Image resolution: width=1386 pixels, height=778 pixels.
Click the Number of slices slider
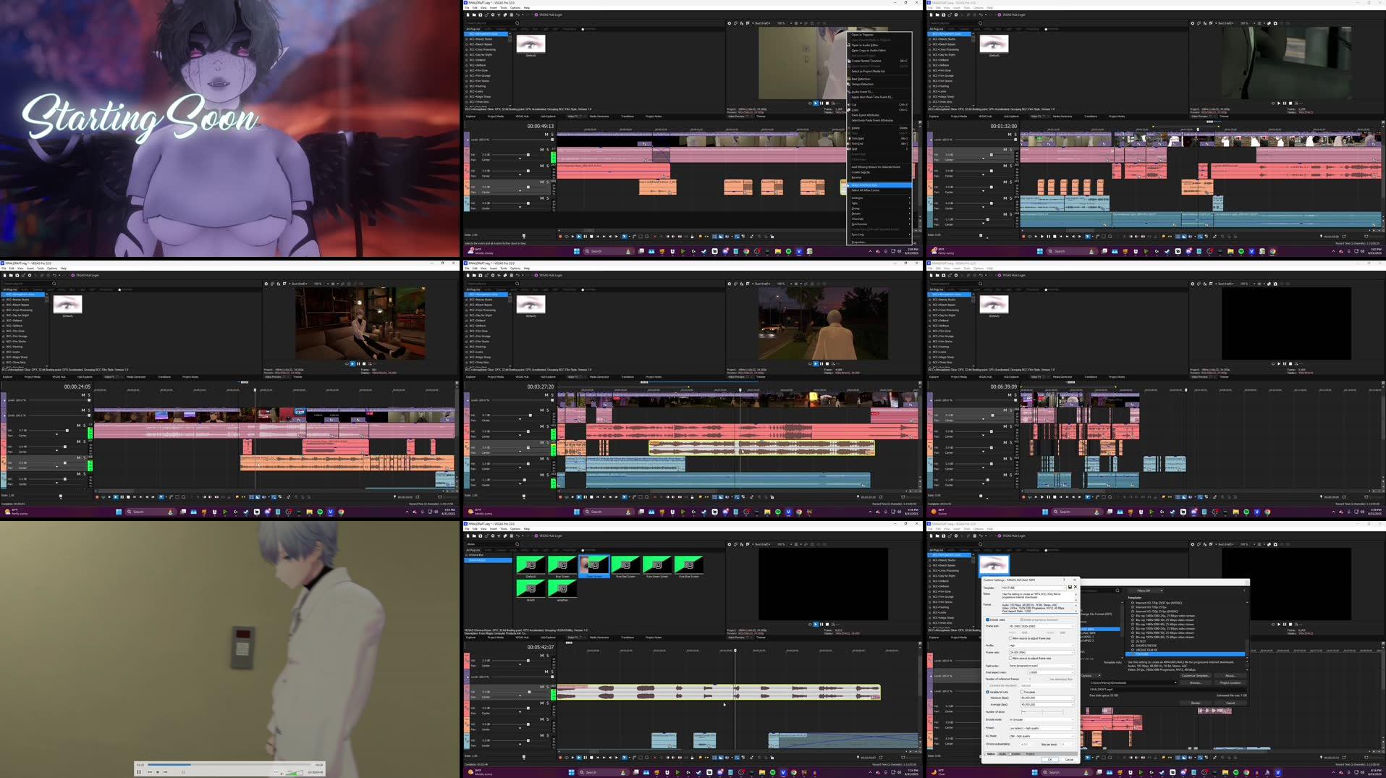coord(1042,712)
